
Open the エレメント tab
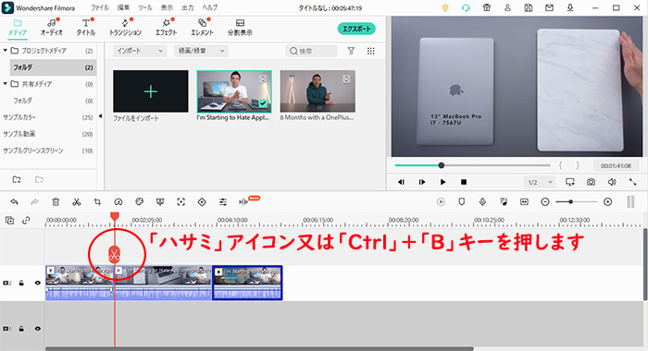pos(202,28)
